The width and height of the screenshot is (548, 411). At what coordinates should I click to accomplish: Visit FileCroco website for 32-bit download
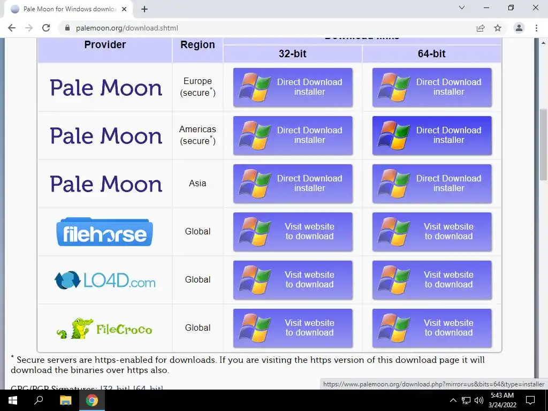(x=293, y=328)
